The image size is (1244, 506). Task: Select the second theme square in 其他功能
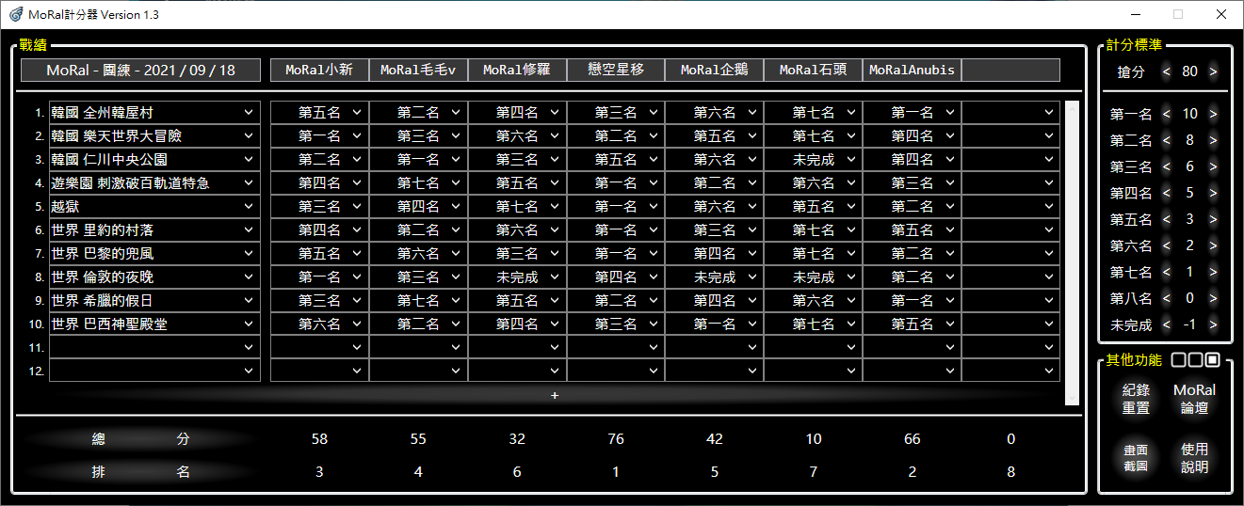(1195, 360)
